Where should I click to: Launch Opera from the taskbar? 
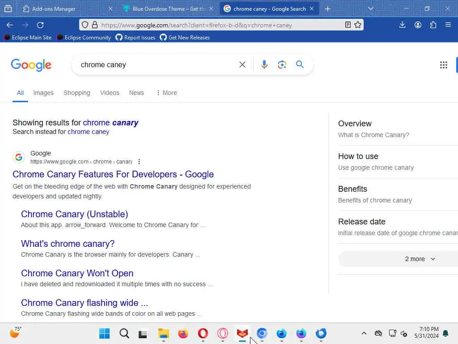pyautogui.click(x=203, y=333)
